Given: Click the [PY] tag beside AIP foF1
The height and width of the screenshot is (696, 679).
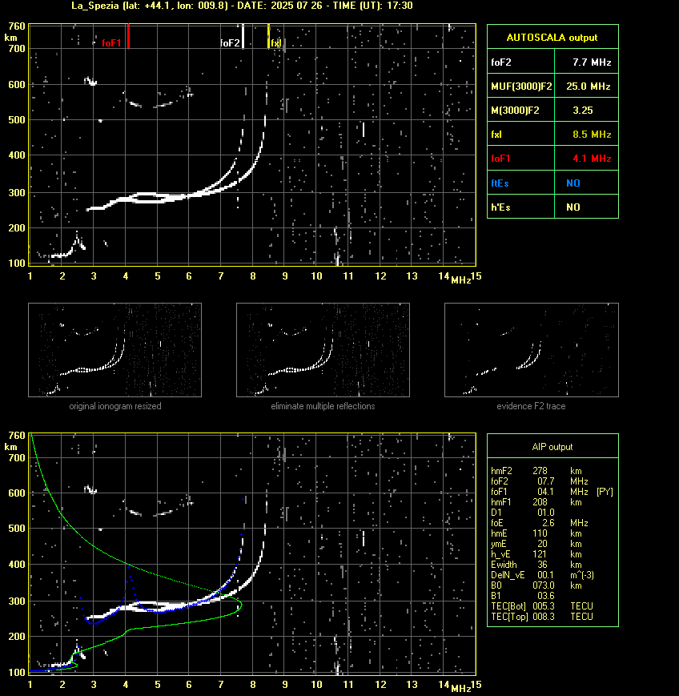Looking at the screenshot, I should coord(605,492).
